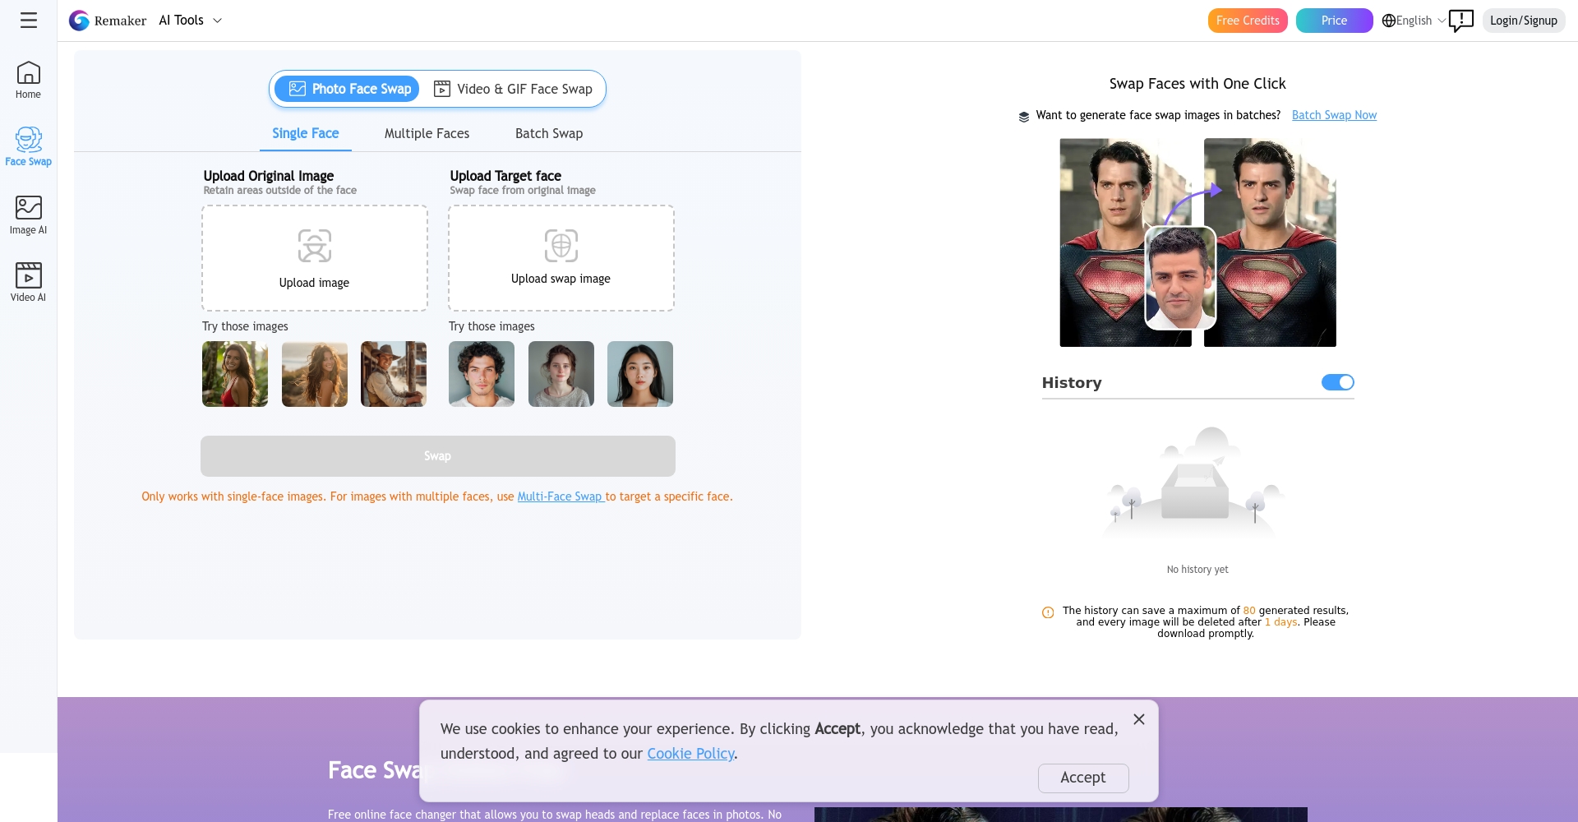Click the Upload image face icon

[x=314, y=246]
